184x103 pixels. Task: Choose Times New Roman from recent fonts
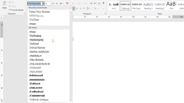pyautogui.click(x=49, y=12)
